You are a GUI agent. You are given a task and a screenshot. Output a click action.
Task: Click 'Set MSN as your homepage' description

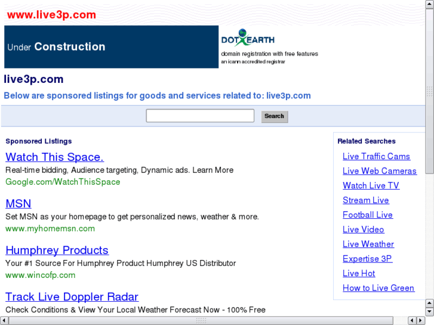[133, 216]
